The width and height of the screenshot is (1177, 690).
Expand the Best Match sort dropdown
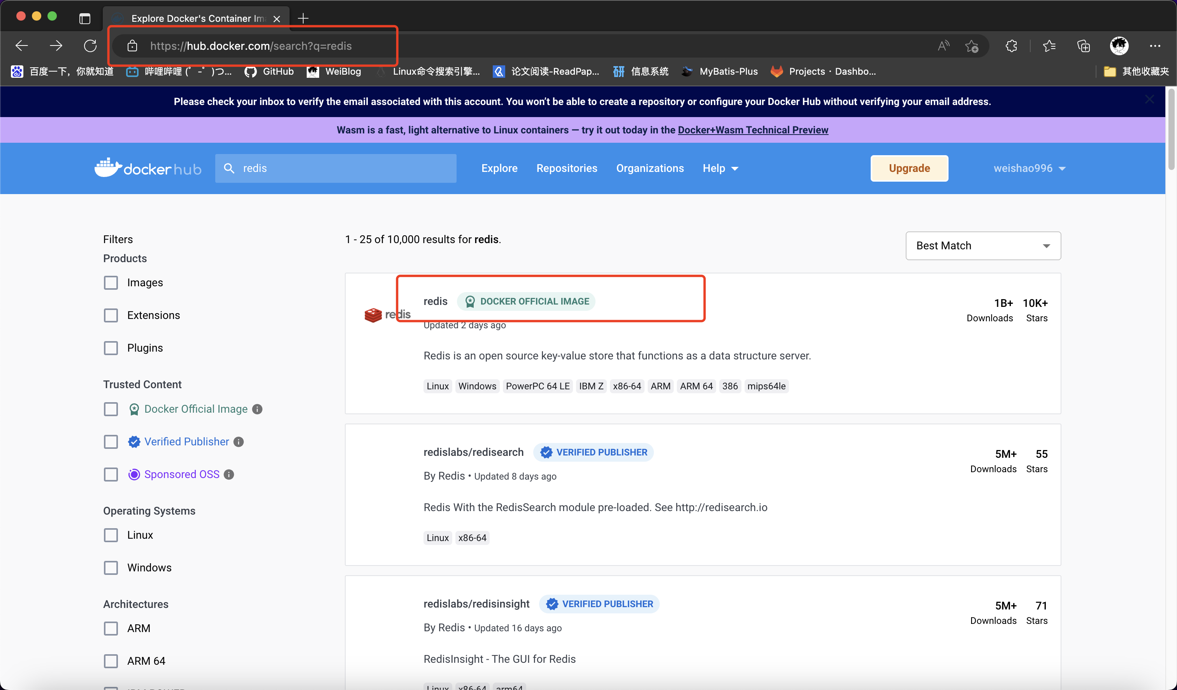pyautogui.click(x=983, y=245)
